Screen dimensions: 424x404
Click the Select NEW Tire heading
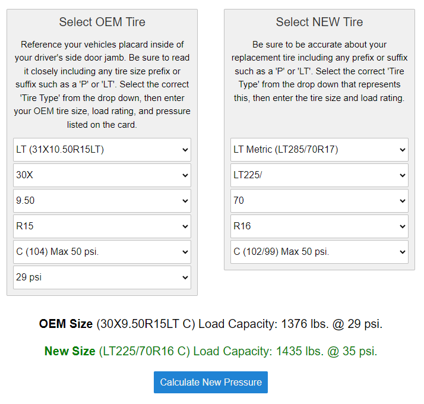319,22
